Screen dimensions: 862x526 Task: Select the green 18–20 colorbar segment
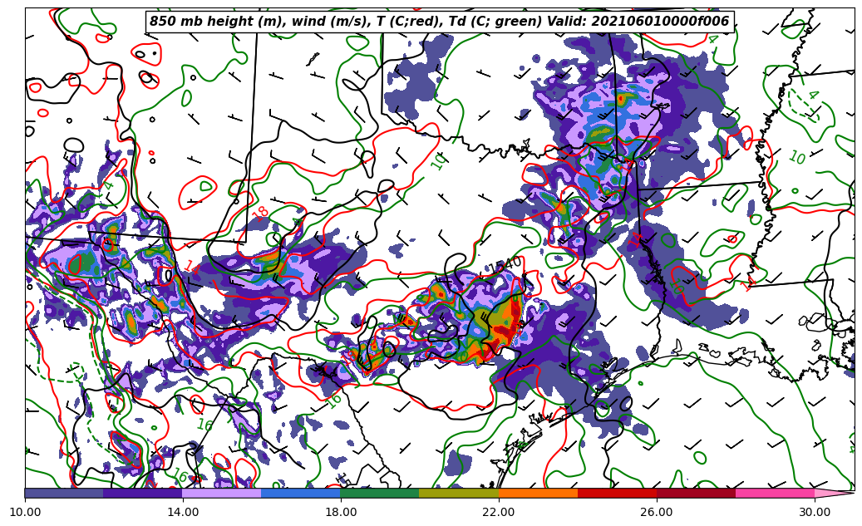pyautogui.click(x=380, y=493)
